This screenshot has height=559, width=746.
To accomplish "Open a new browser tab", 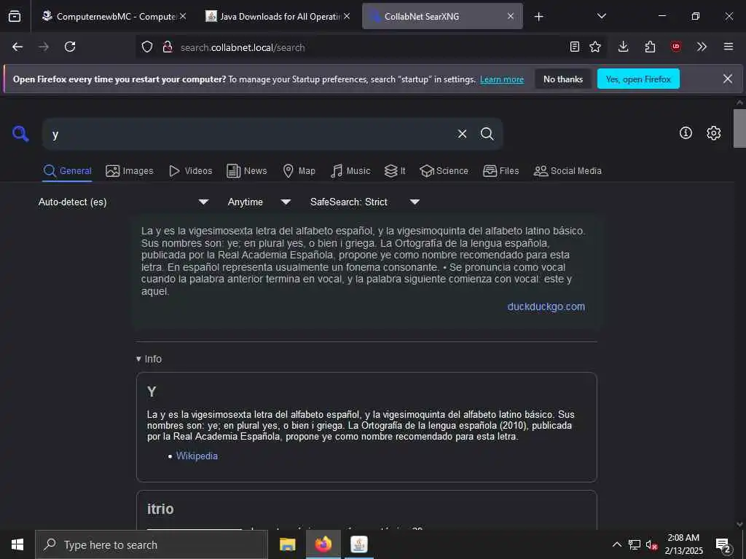I will pyautogui.click(x=538, y=17).
